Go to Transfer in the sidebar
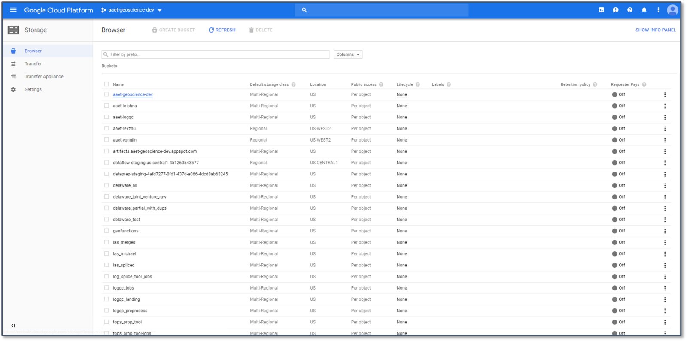Image resolution: width=687 pixels, height=341 pixels. point(33,64)
